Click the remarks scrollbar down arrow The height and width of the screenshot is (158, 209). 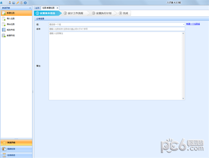183,98
